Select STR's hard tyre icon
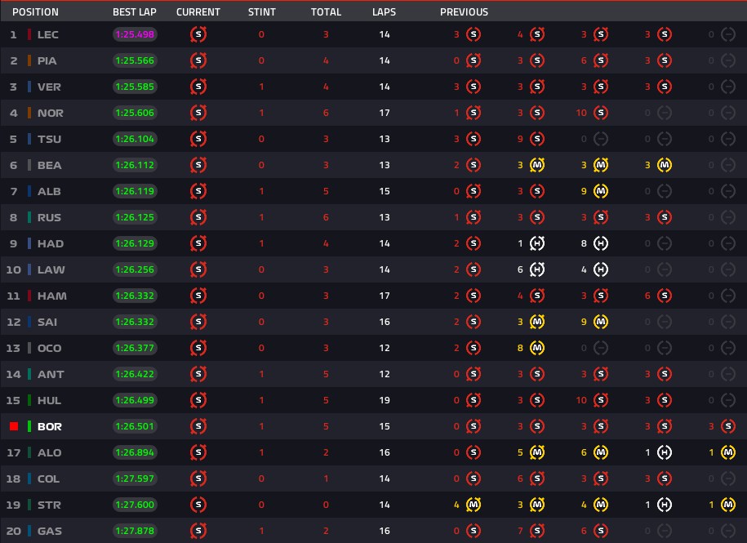This screenshot has width=747, height=543. point(664,505)
